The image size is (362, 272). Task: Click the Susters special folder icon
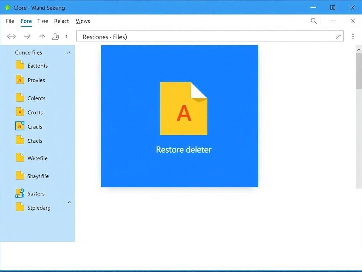point(20,193)
